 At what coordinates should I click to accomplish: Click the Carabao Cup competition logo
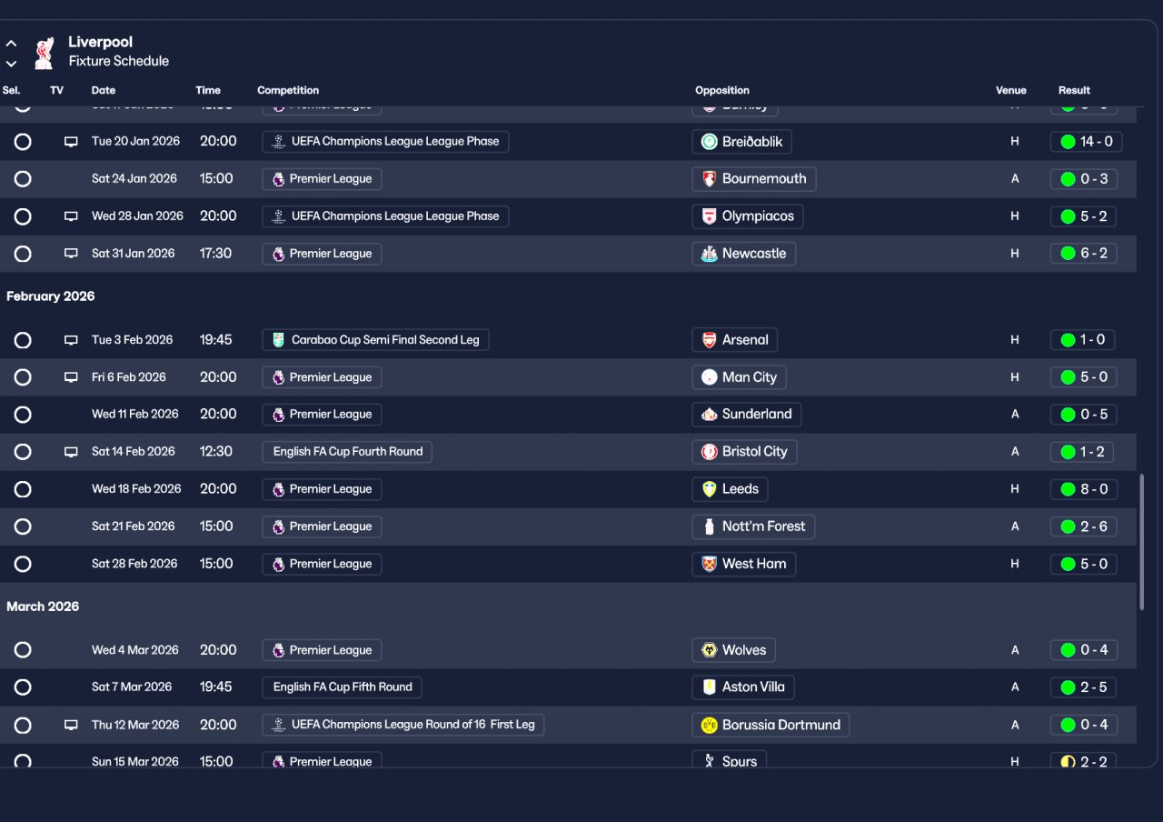[x=278, y=340]
